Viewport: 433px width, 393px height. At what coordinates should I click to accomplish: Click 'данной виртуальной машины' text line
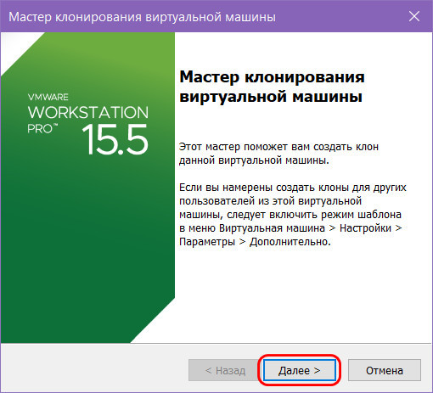pos(254,160)
